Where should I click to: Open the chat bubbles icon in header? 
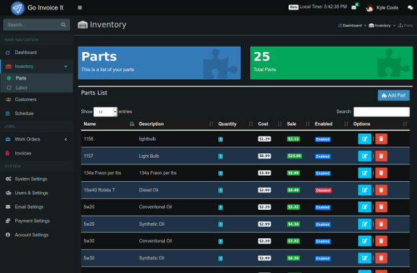[410, 7]
